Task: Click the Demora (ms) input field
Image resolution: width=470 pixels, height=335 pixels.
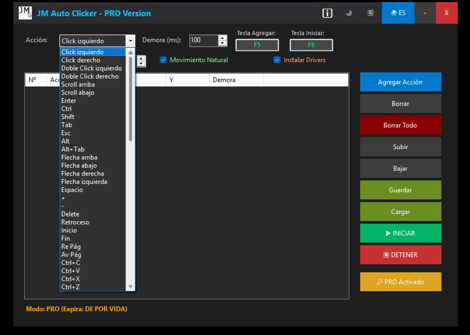Action: (x=204, y=40)
